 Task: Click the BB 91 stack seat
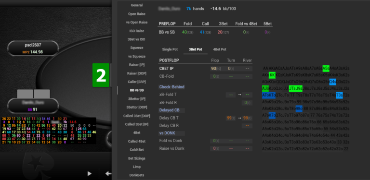click(33, 106)
